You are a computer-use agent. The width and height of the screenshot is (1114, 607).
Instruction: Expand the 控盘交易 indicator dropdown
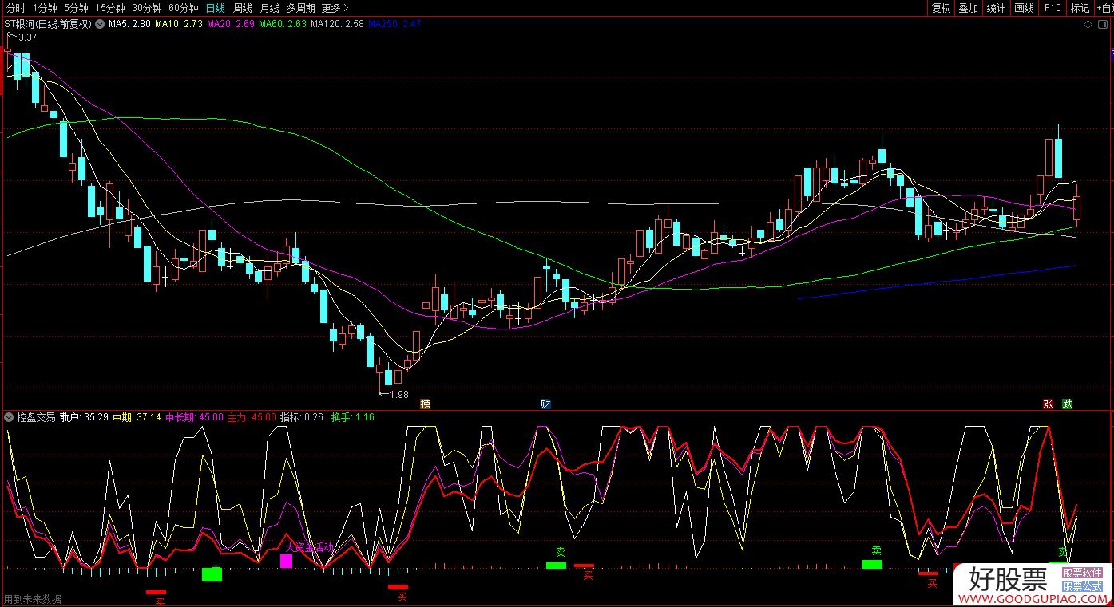click(9, 417)
